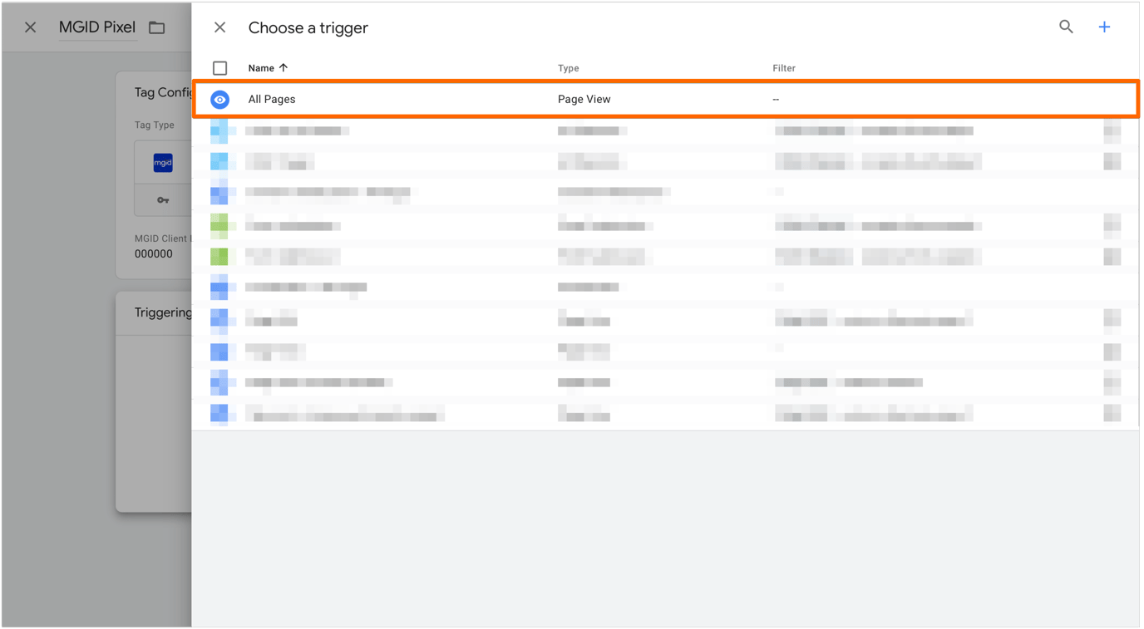Viewport: 1144px width, 629px height.
Task: Click the blue eye icon on the All Pages row
Action: click(x=219, y=99)
